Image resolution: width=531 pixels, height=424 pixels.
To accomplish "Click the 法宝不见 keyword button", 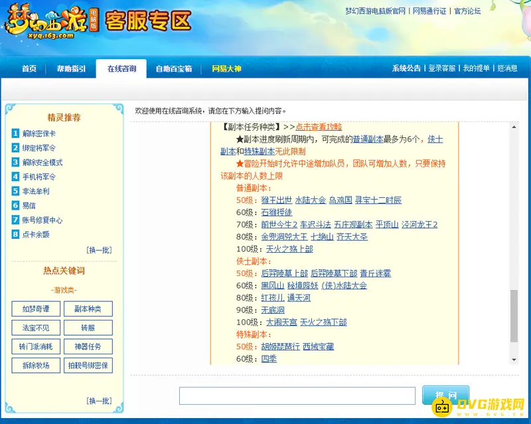I will [36, 328].
